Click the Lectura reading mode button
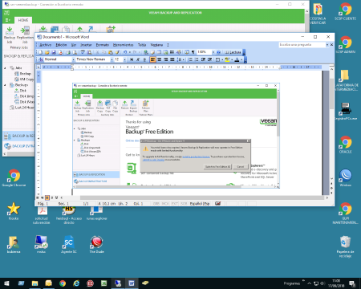This screenshot has width=361, height=289. click(x=233, y=52)
